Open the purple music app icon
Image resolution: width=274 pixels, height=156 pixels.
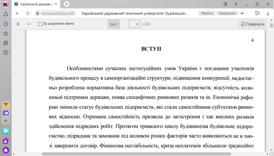click(x=6, y=141)
